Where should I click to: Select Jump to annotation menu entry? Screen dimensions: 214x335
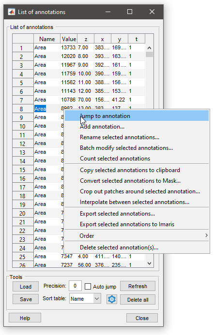point(137,116)
